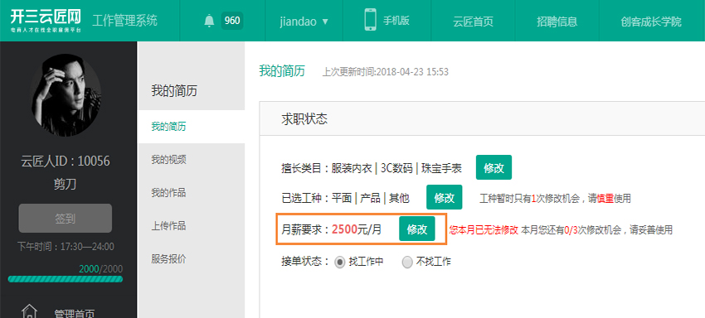Click the notification bell icon
Viewport: 705px width, 318px height.
pos(209,21)
